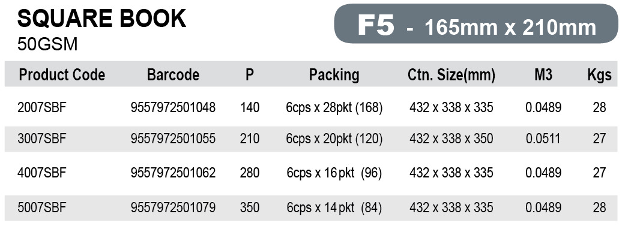Click the M3 value 0.0511
Viewport: 631px width, 238px height.
[x=543, y=138]
